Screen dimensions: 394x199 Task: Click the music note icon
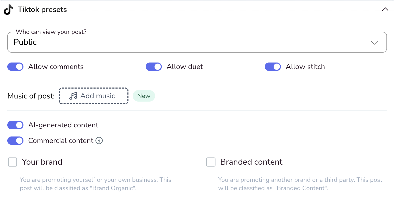pyautogui.click(x=73, y=96)
